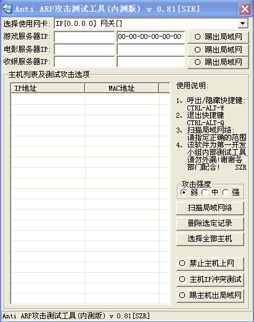Click the 删除选定记录 button
This screenshot has width=254, height=322.
[x=210, y=223]
